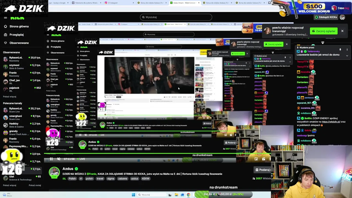Click the nested inner Wyszukaj search box
The height and width of the screenshot is (198, 352).
[x=169, y=34]
